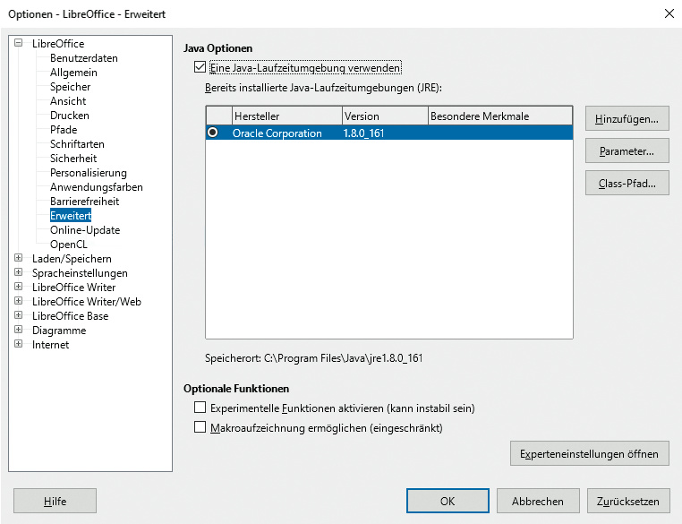This screenshot has width=682, height=524.
Task: Open the OpenCL settings page
Action: (x=68, y=245)
